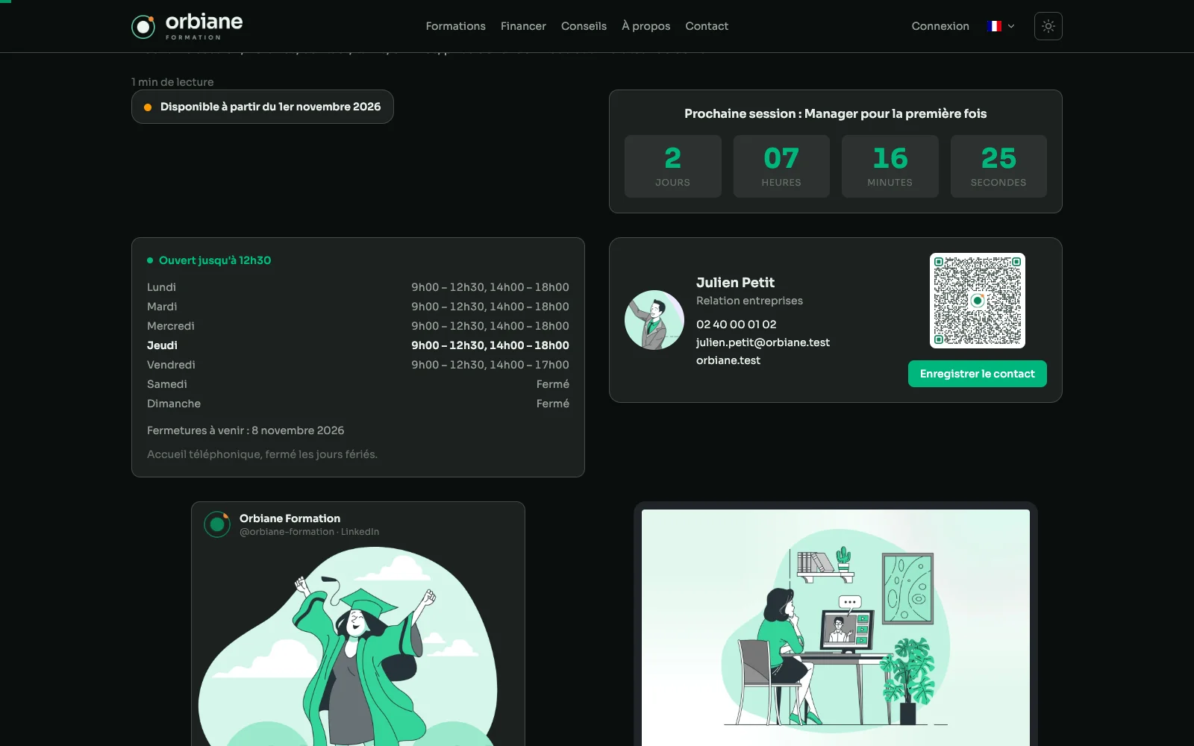Click the Orbiane Formation LinkedIn avatar icon
This screenshot has height=746, width=1194.
click(217, 524)
